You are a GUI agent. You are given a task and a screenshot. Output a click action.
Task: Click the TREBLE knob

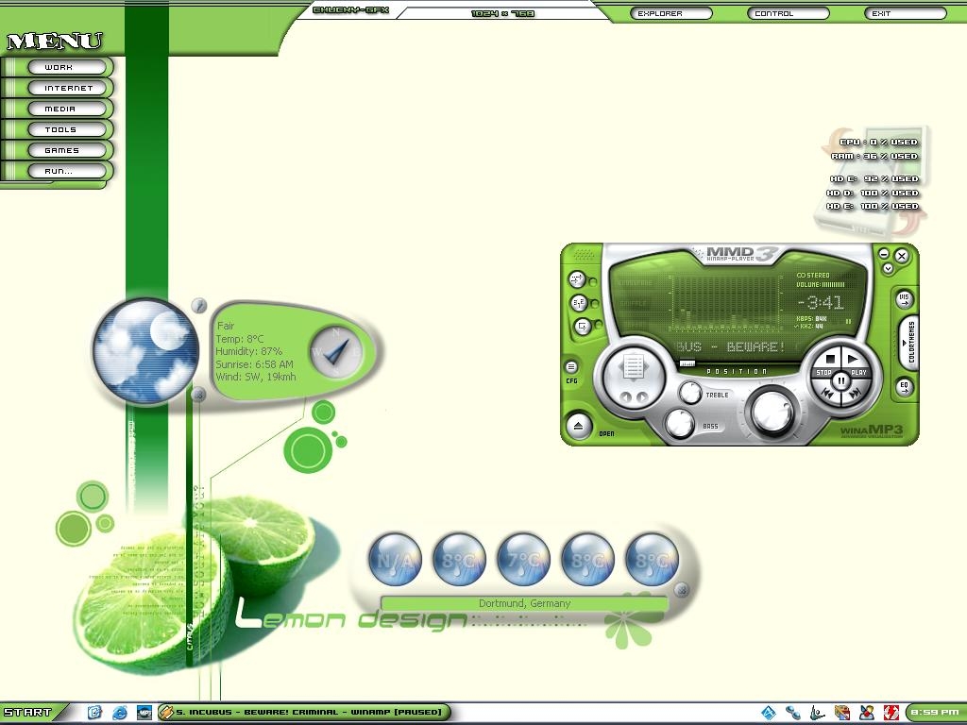tap(690, 394)
